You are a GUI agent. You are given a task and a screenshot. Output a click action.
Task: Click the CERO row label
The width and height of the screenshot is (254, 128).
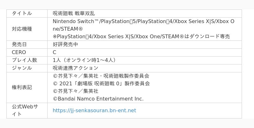[x=19, y=52]
